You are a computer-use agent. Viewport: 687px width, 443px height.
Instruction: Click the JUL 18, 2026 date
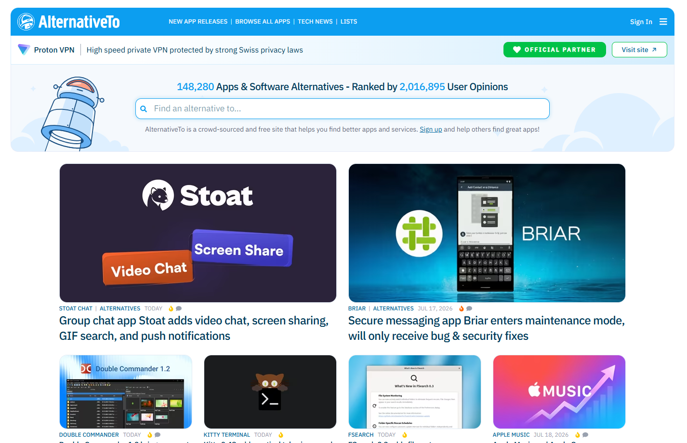551,435
